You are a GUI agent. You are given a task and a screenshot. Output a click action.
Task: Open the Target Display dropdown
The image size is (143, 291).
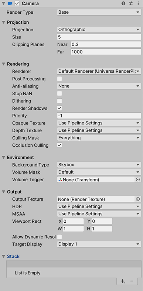coord(99,244)
